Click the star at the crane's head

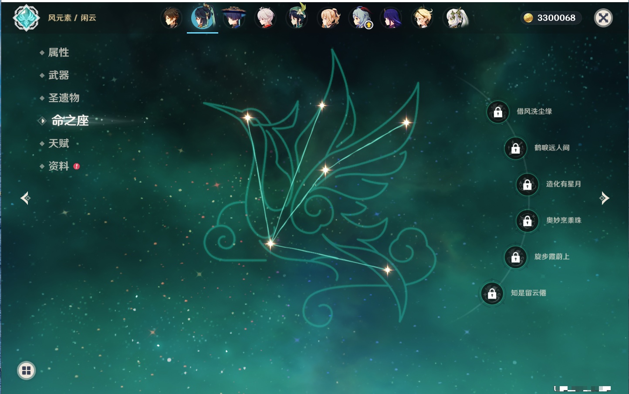coord(247,117)
